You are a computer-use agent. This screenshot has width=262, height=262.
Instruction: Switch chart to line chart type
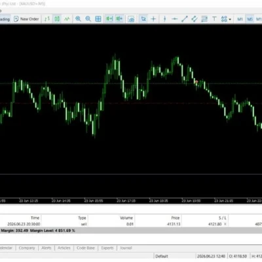pyautogui.click(x=67, y=19)
